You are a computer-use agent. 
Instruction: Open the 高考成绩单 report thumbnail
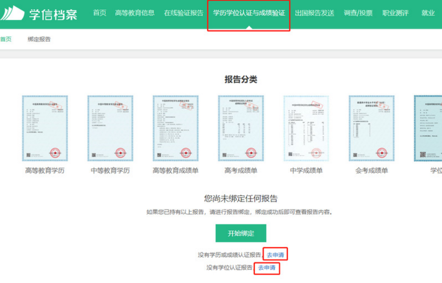[x=241, y=128]
